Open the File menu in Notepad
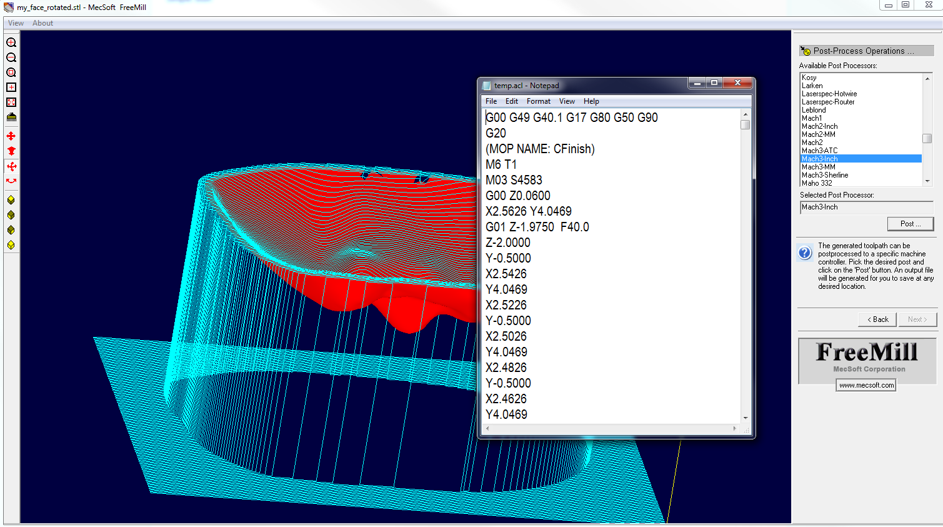This screenshot has height=527, width=943. tap(491, 101)
